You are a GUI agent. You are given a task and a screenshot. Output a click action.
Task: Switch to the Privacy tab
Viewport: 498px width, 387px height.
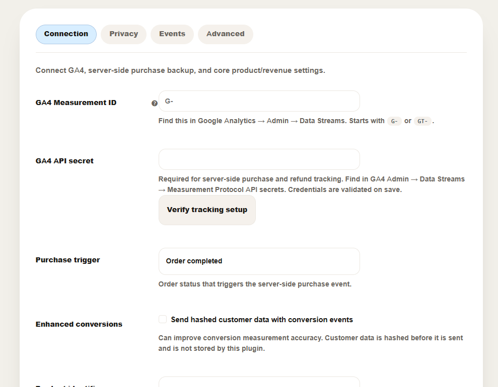[123, 34]
